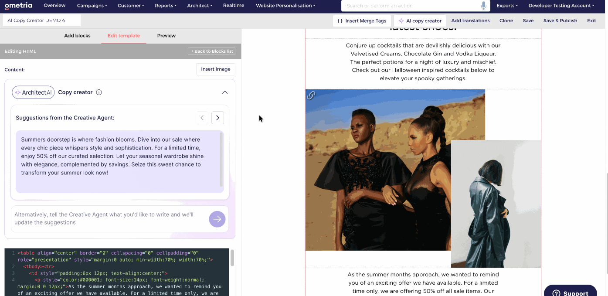Click the Creative Agent prompt text field
Screen dimensions: 608x296
pyautogui.click(x=109, y=218)
